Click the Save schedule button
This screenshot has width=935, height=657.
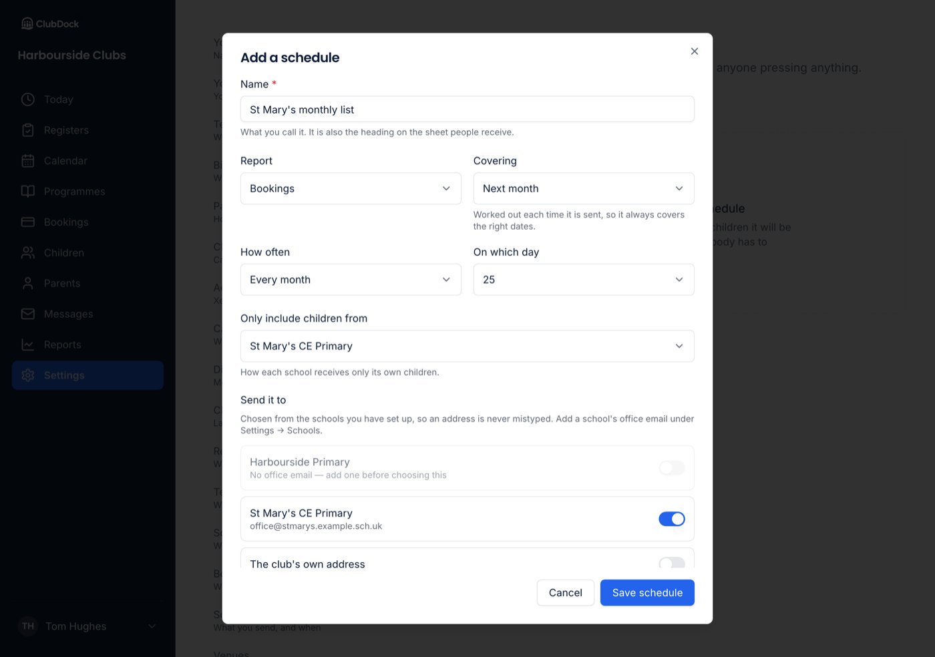click(x=647, y=593)
